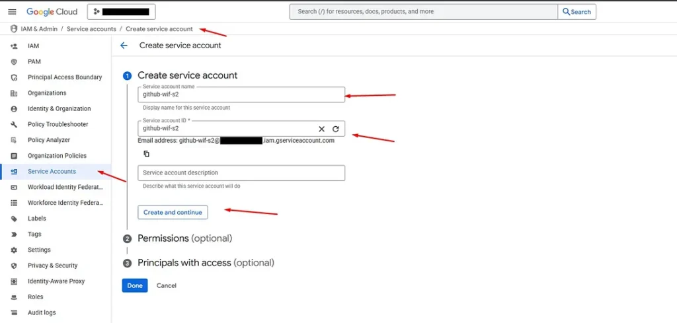This screenshot has height=323, width=677.
Task: Click the Labels tag icon in sidebar
Action: (14, 219)
